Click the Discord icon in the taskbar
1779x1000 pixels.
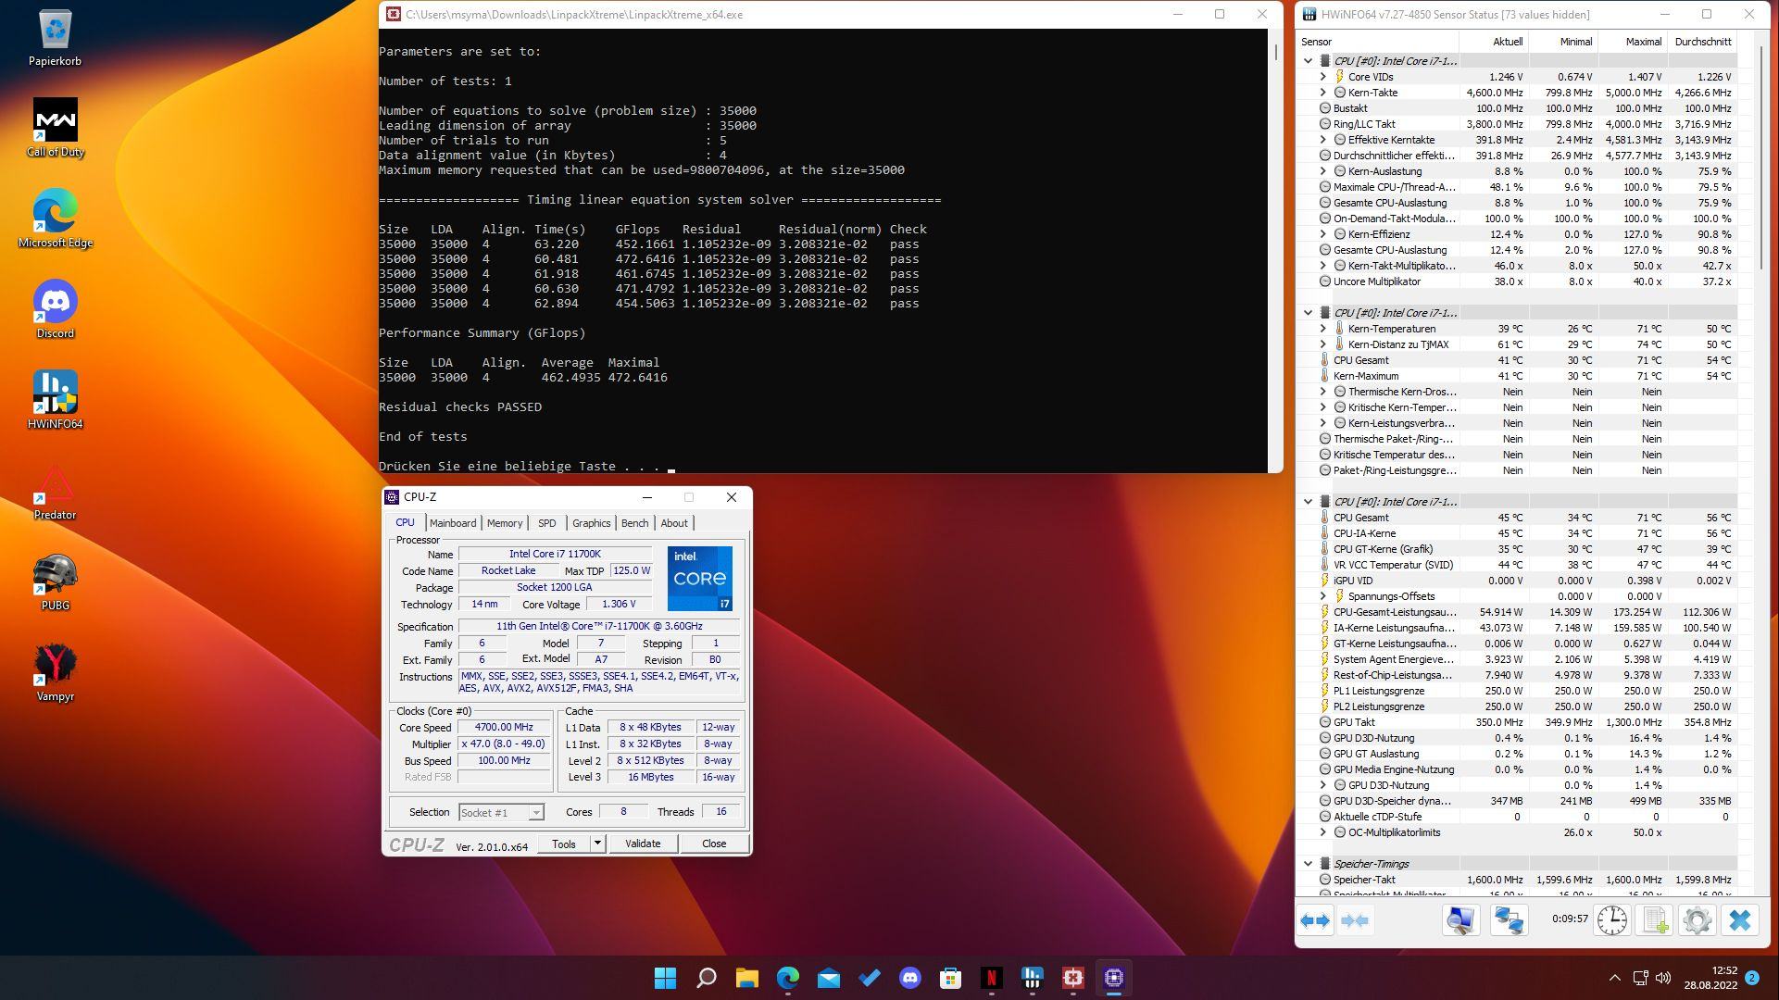(x=909, y=978)
